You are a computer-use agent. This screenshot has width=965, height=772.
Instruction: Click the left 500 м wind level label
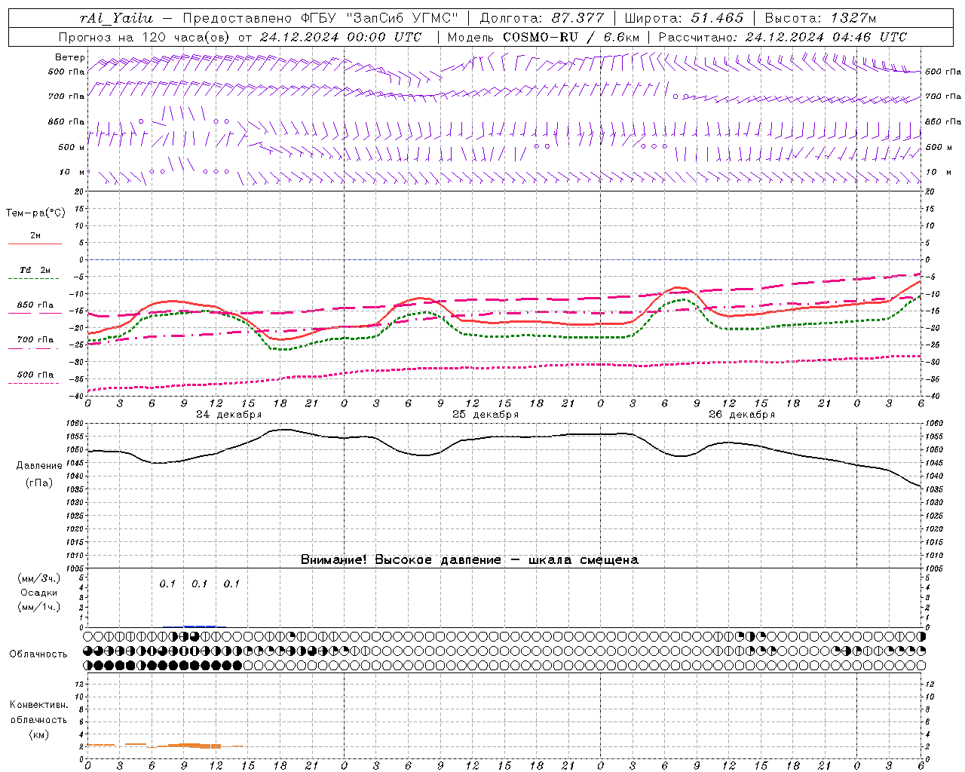72,147
